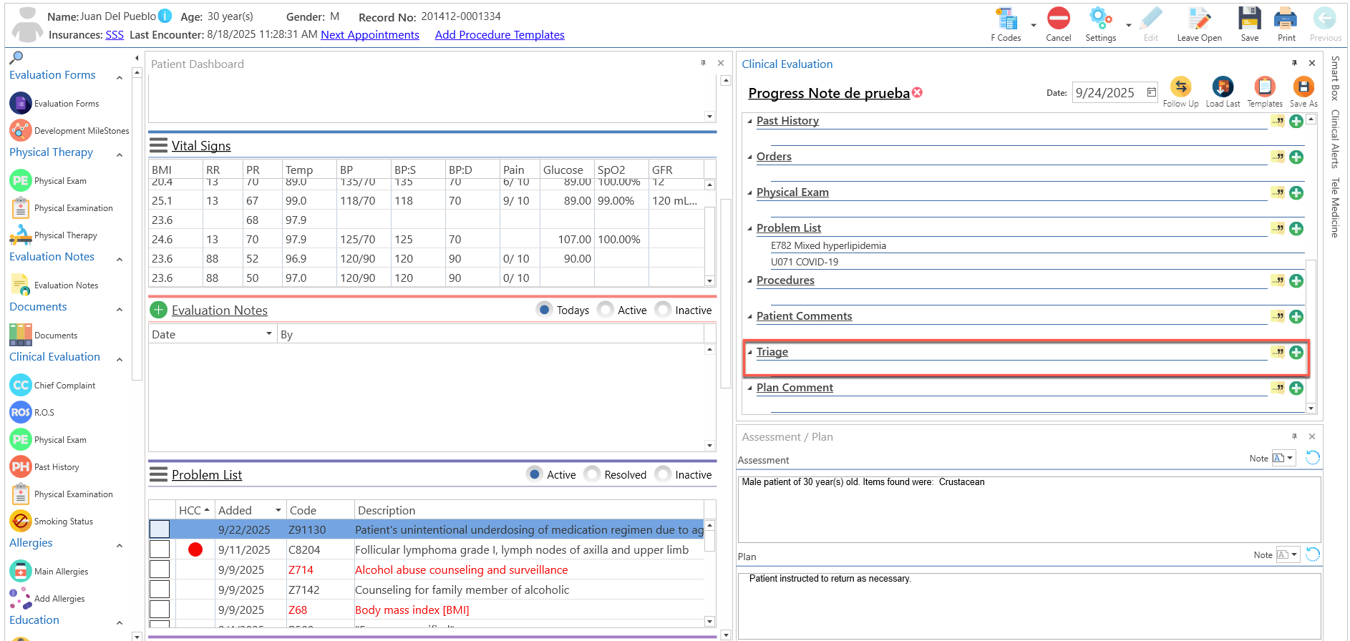Add a Triage entry with green plus
The height and width of the screenshot is (641, 1350).
[x=1296, y=352]
